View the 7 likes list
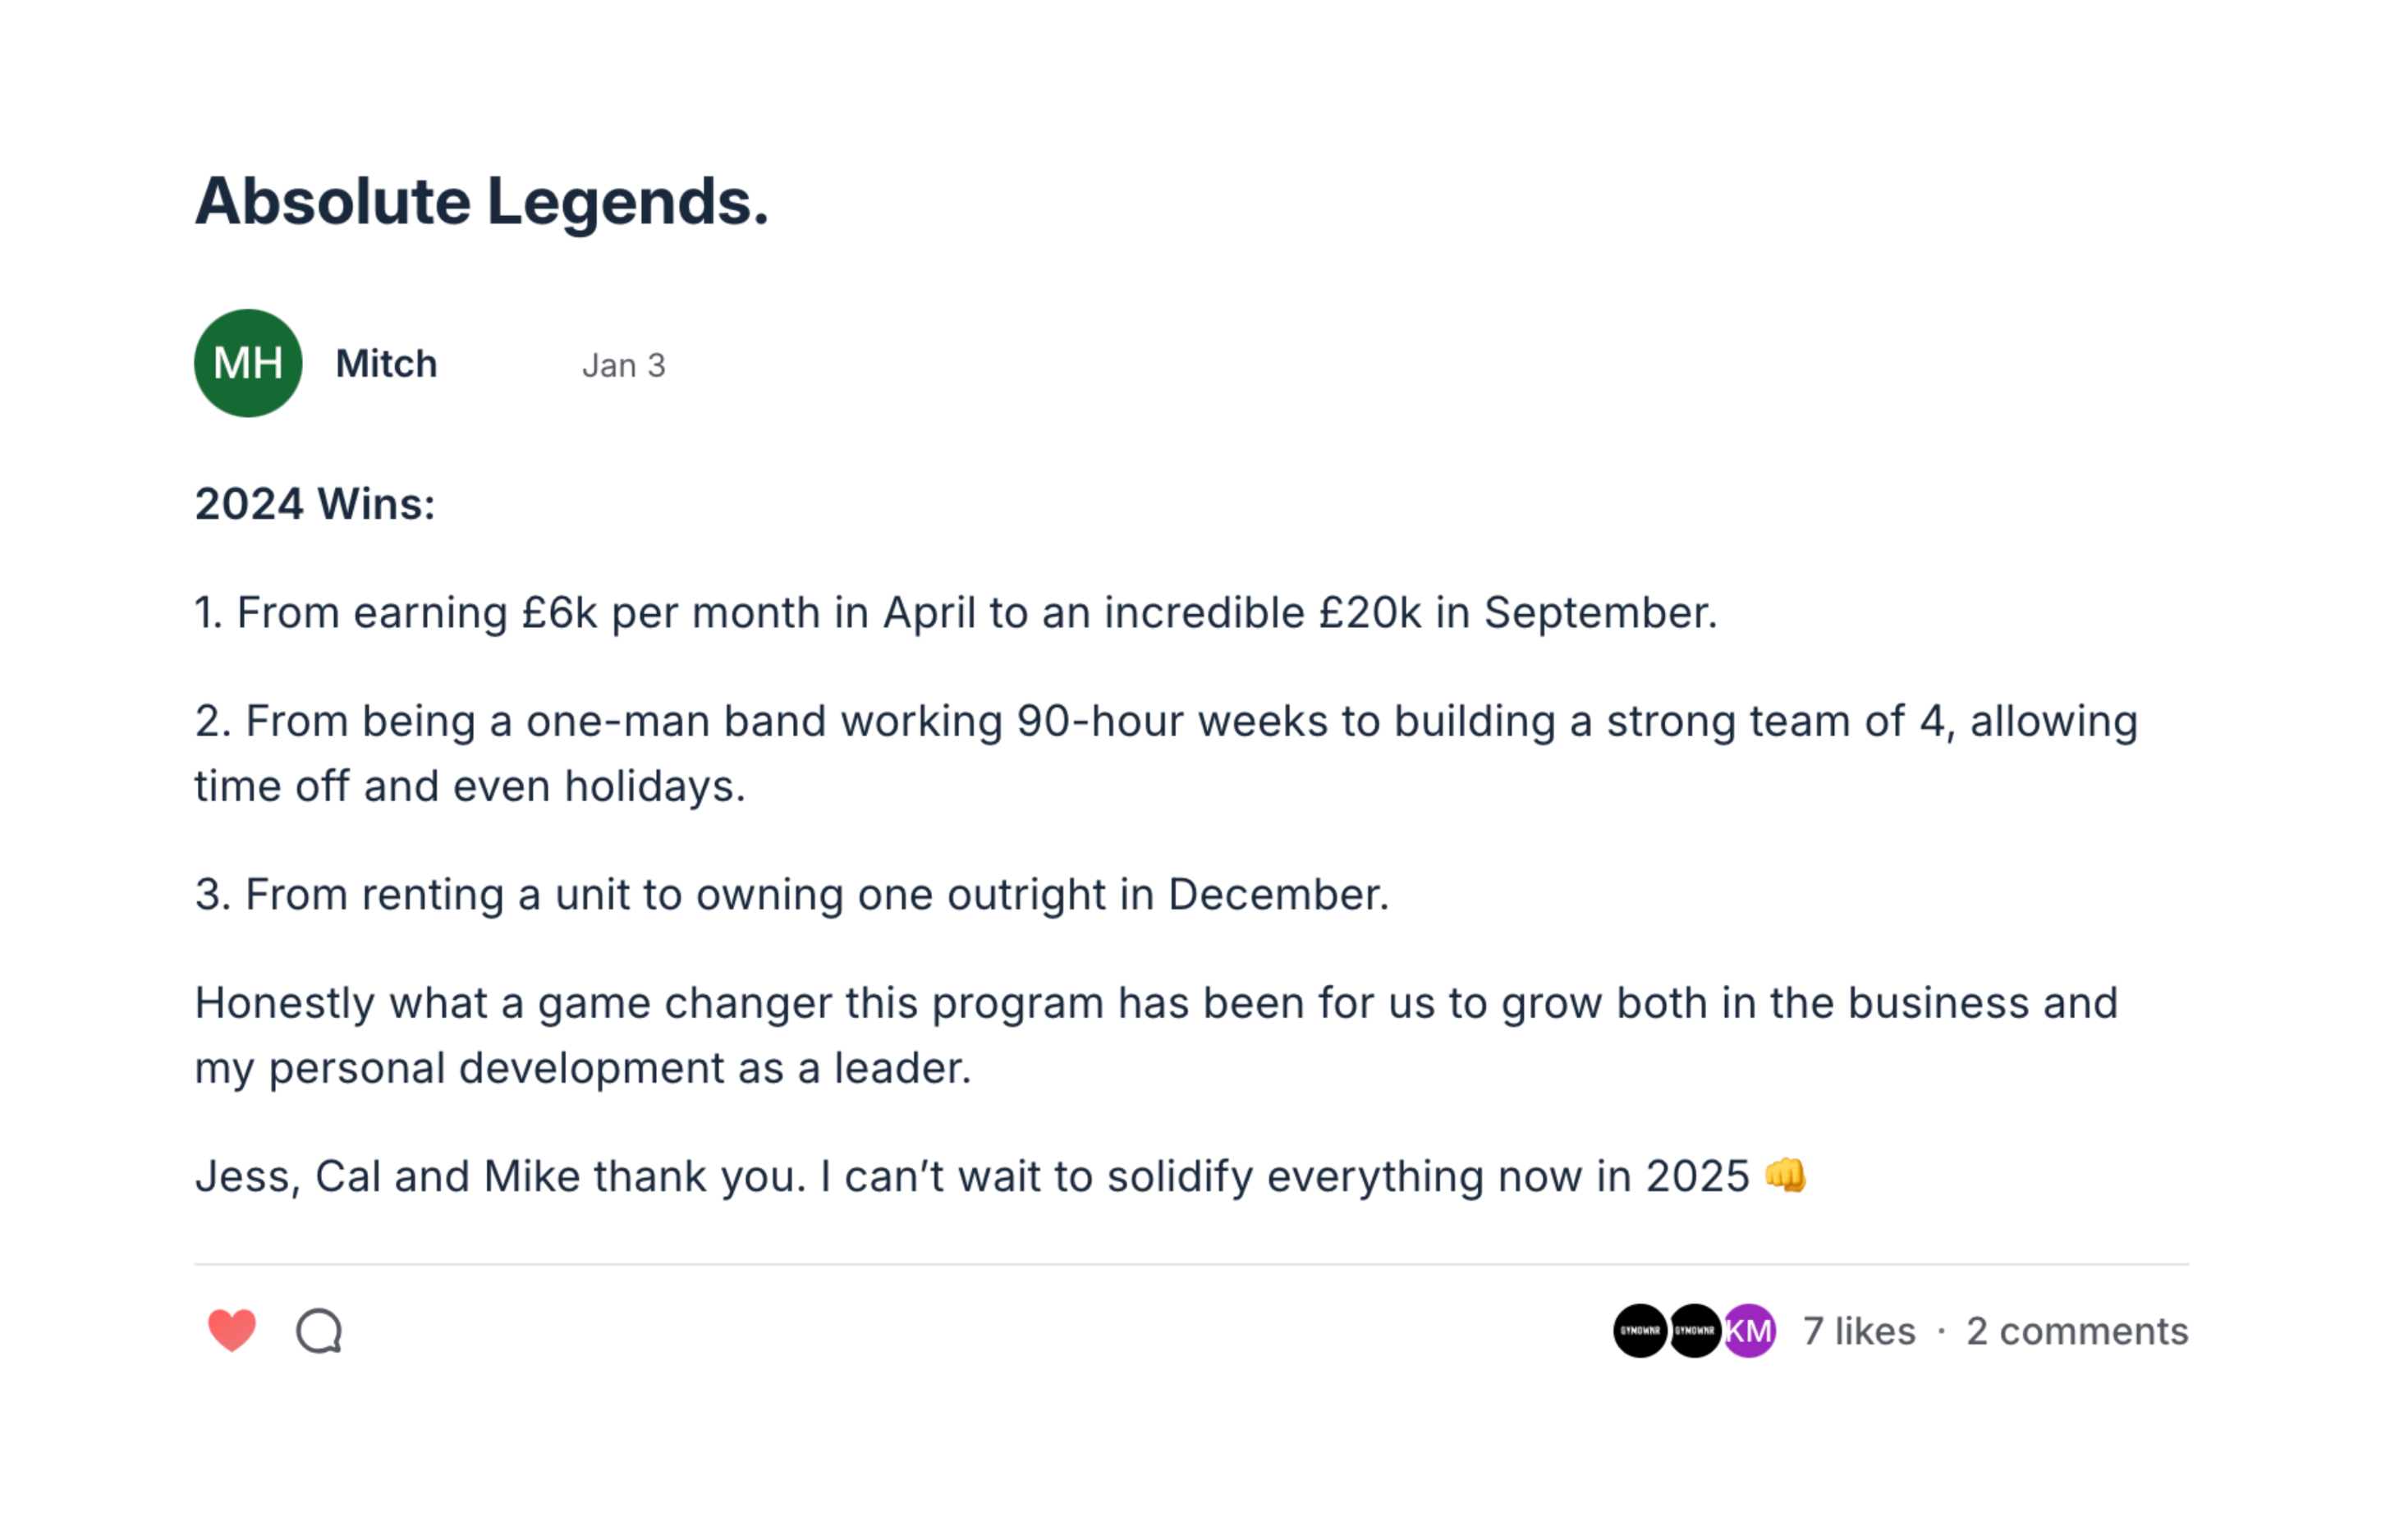The height and width of the screenshot is (1540, 2404). click(x=1859, y=1331)
